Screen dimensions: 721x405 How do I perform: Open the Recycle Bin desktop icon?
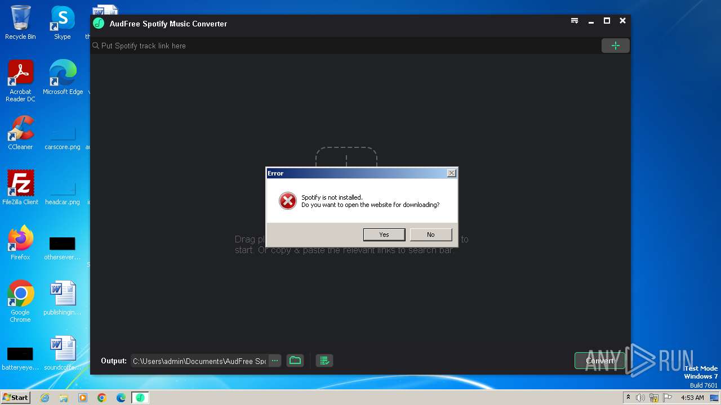pyautogui.click(x=20, y=22)
